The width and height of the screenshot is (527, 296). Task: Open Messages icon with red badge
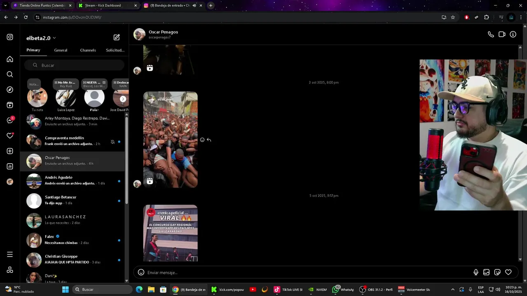click(x=10, y=120)
